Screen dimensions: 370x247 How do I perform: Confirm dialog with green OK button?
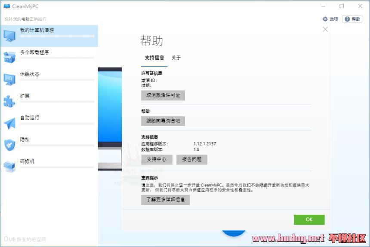click(309, 220)
